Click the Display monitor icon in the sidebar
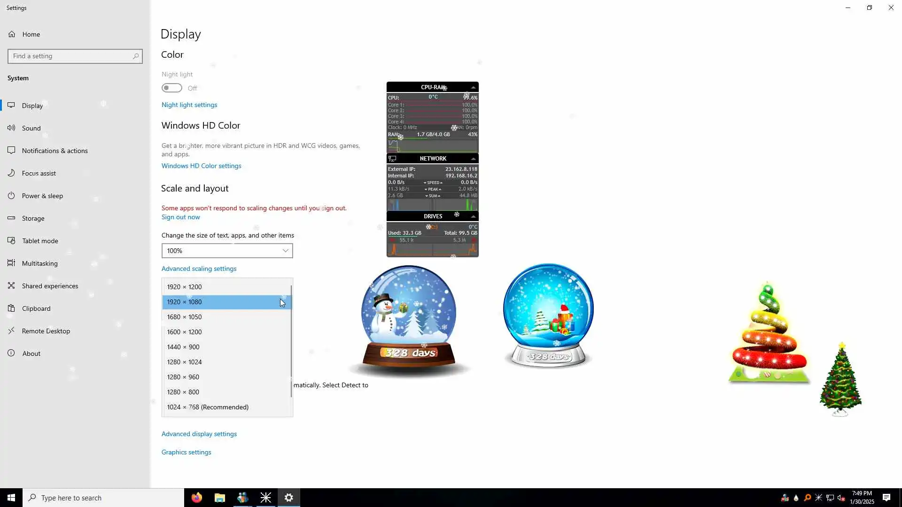The height and width of the screenshot is (507, 902). pyautogui.click(x=11, y=105)
